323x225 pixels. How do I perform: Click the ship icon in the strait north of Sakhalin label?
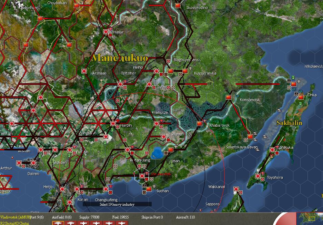click(279, 110)
